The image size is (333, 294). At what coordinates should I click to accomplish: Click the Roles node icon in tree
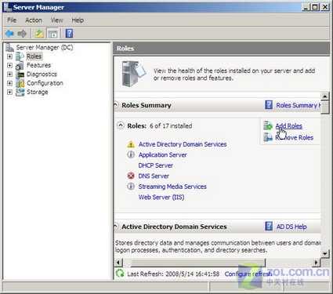point(20,56)
